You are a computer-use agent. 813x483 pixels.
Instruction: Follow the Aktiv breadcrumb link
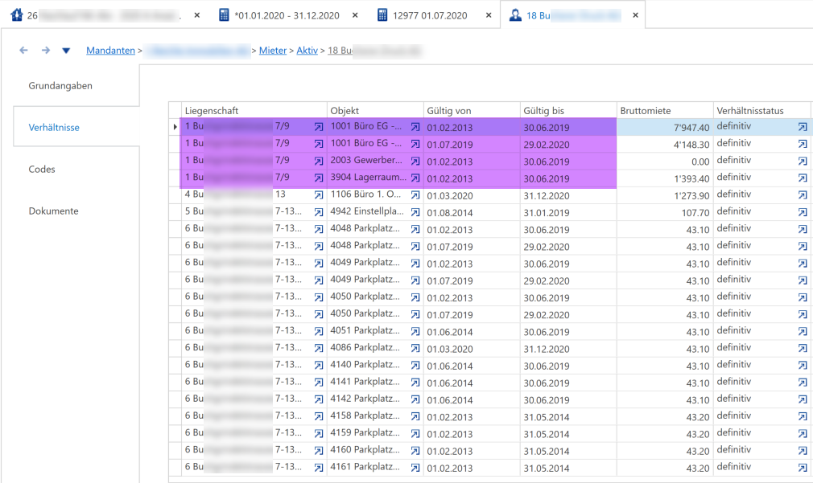tap(307, 50)
